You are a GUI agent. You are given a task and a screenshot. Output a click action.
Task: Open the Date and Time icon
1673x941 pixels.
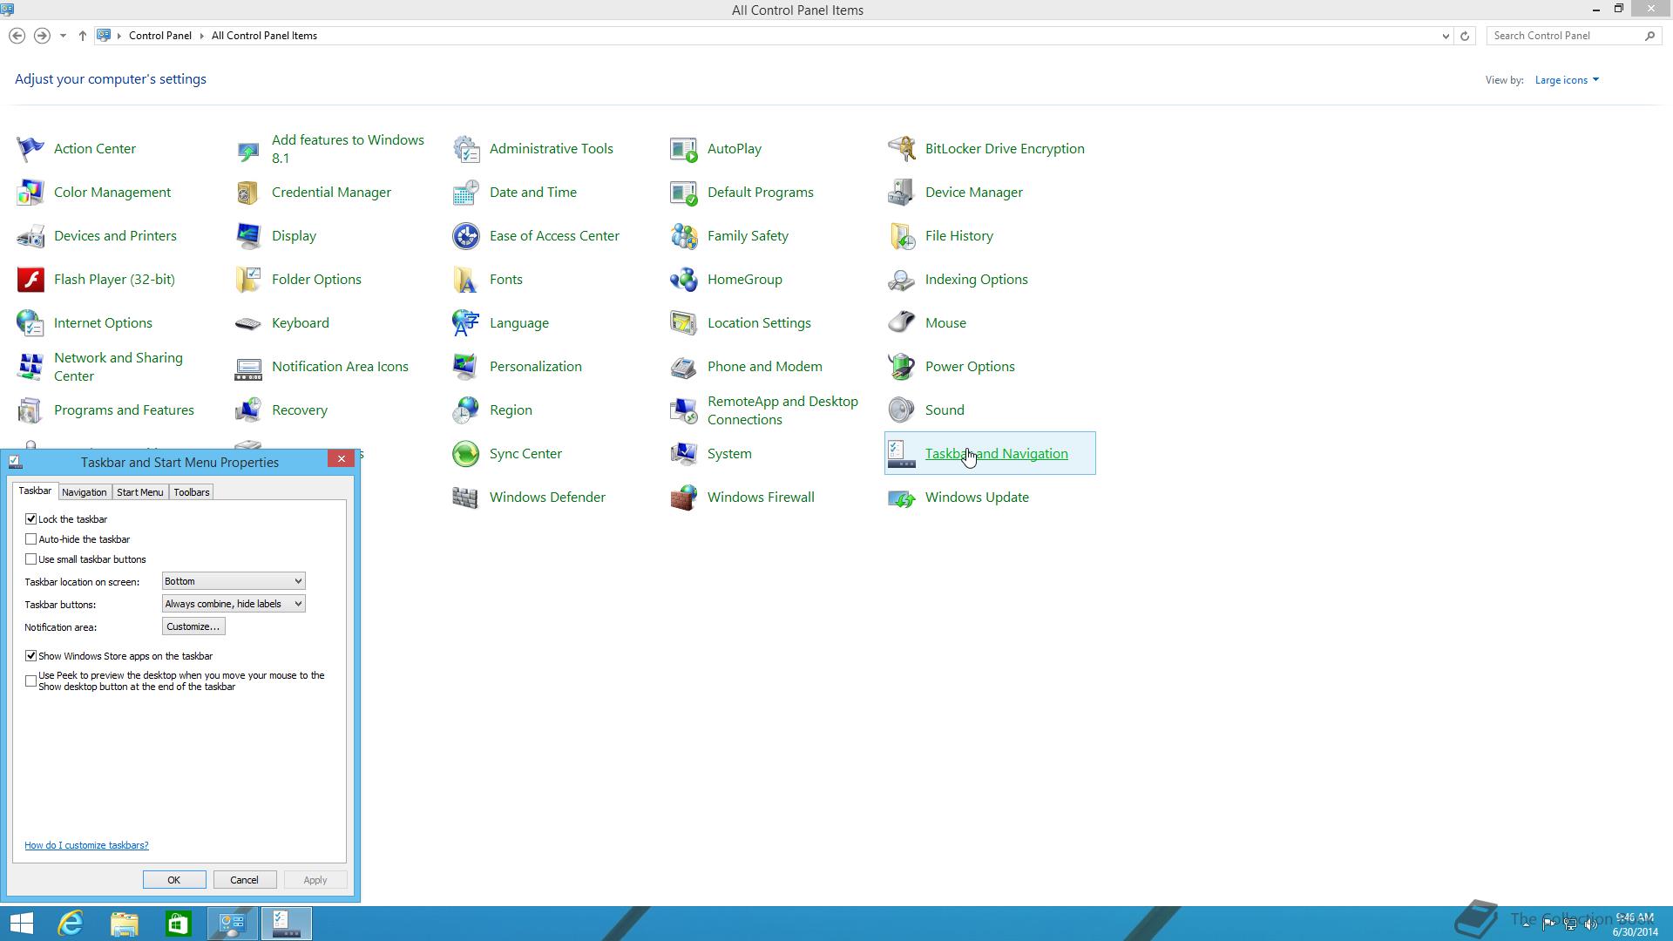pyautogui.click(x=466, y=193)
